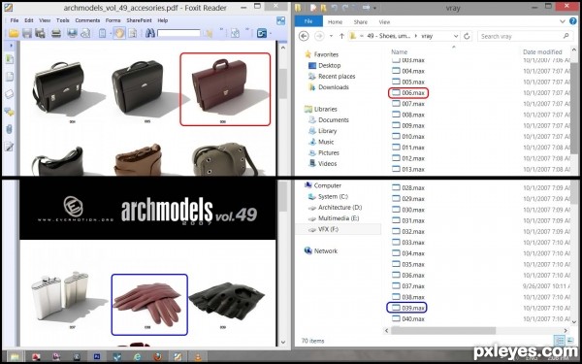Select the Hand tool in Foxit toolbar
Viewport: 582px width, 364px height.
119,33
